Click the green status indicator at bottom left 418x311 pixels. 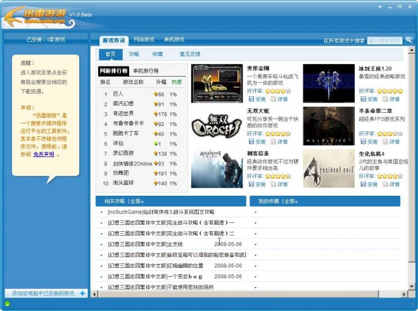point(7,304)
